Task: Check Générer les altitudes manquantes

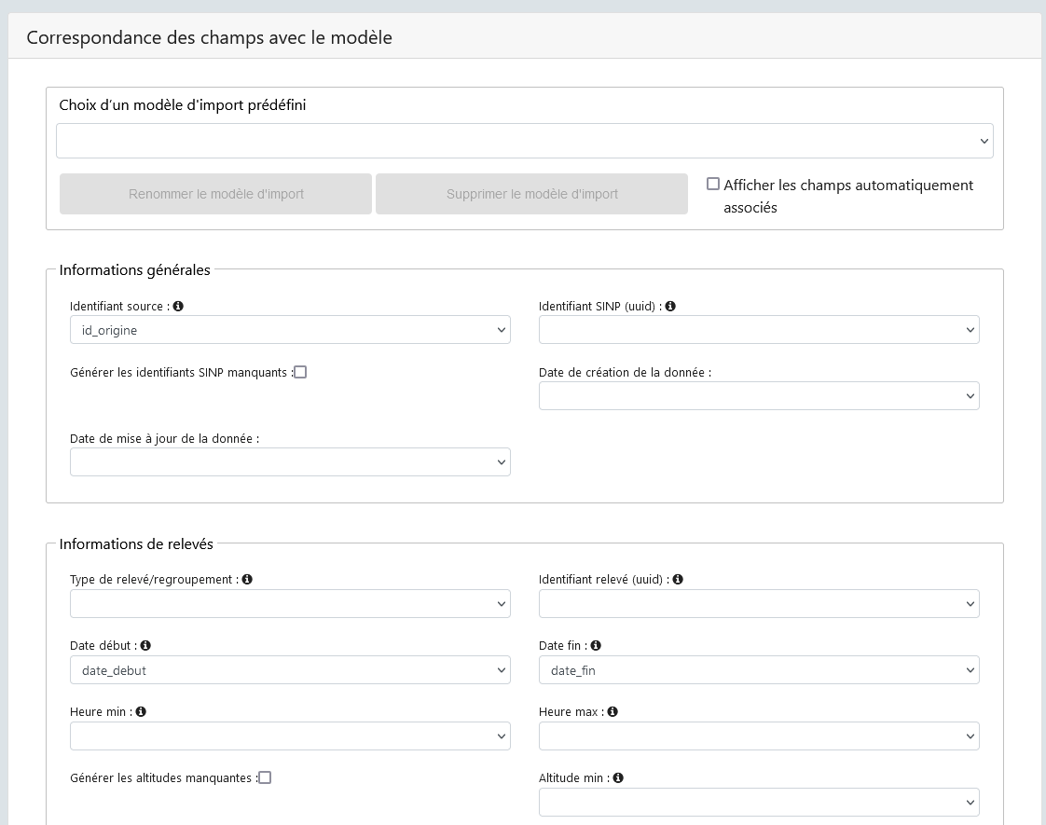Action: [265, 777]
